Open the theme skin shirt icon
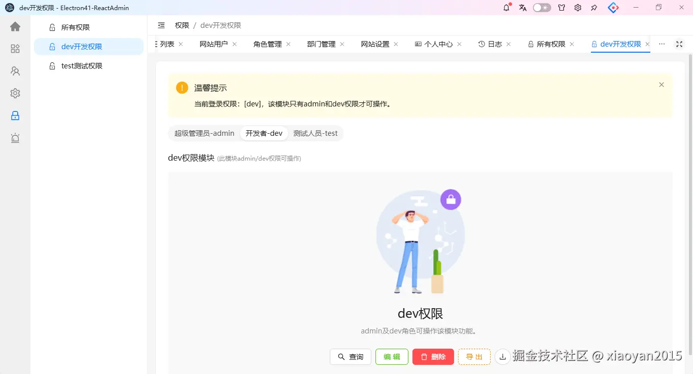Image resolution: width=693 pixels, height=374 pixels. tap(562, 8)
